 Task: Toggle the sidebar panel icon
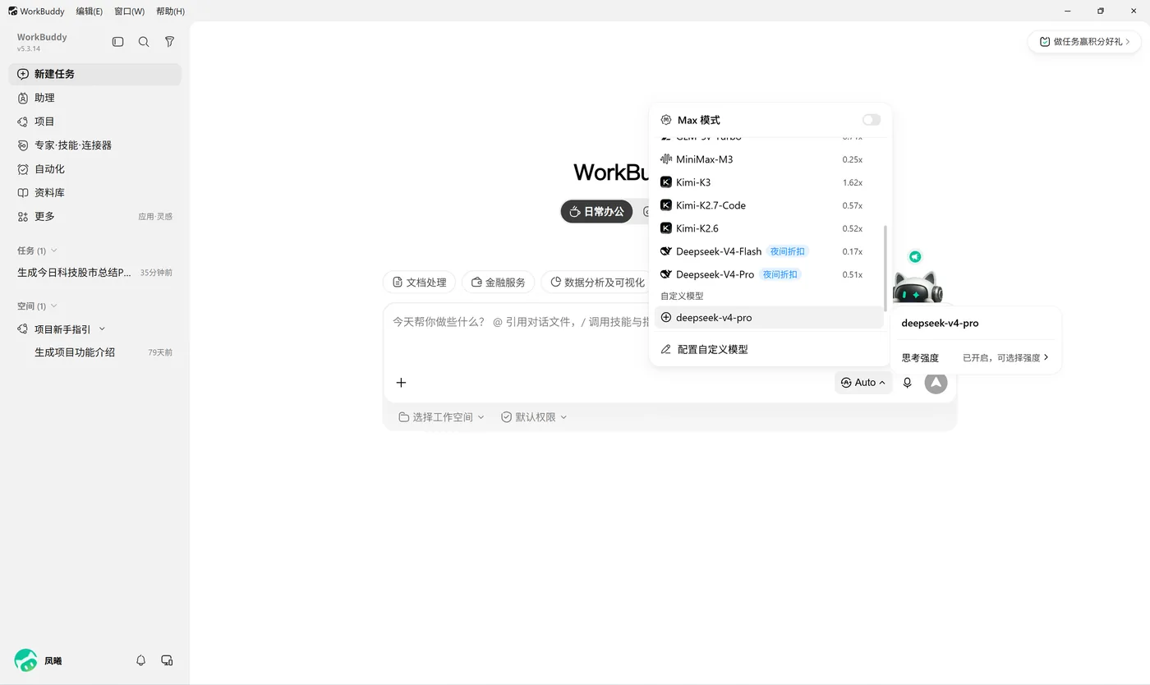click(117, 42)
